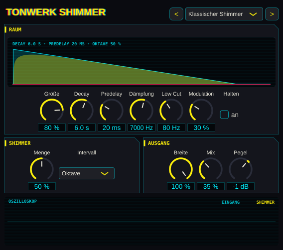Screen dimensions: 283x250
Task: Click the 6.0 s Decay value field
Action: [82, 127]
